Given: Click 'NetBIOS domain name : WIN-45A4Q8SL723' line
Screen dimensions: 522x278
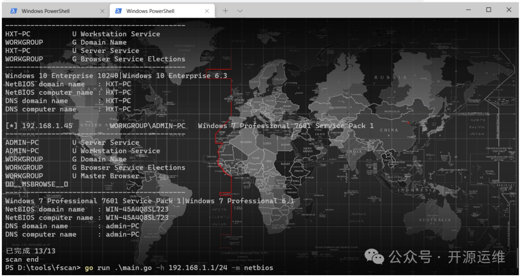Looking at the screenshot, I should [87, 209].
